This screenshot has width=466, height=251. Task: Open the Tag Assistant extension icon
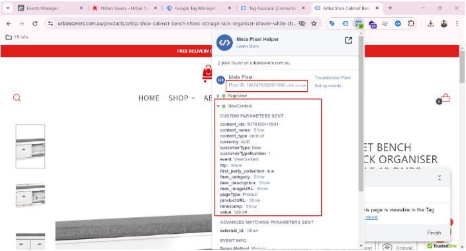332,23
